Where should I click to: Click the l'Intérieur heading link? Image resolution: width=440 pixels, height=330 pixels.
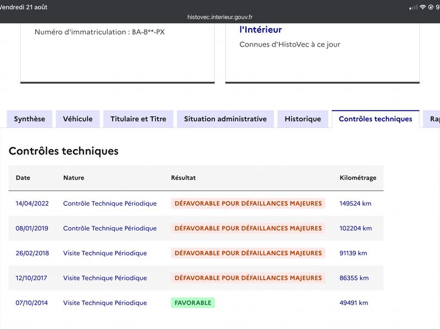(260, 30)
